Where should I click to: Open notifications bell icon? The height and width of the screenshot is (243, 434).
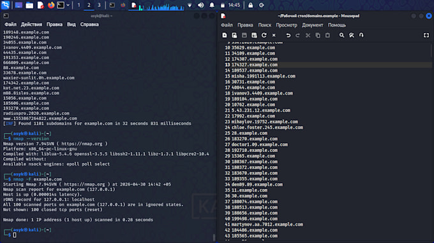point(212,5)
